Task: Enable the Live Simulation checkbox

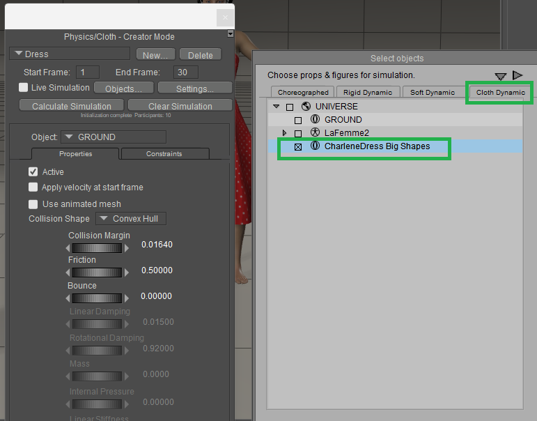Action: (24, 88)
